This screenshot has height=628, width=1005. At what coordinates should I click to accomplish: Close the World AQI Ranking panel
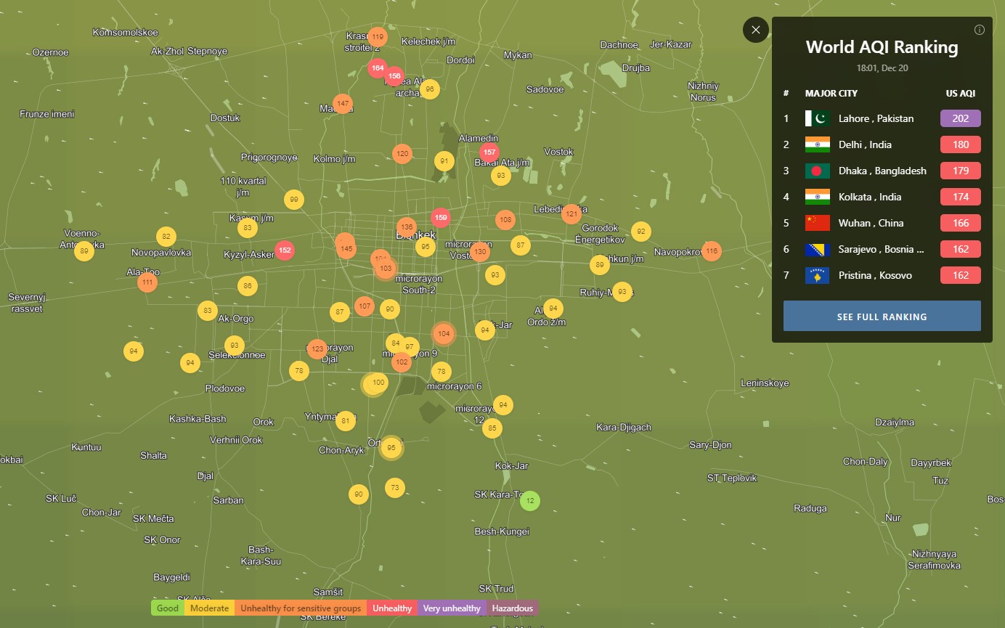click(756, 30)
